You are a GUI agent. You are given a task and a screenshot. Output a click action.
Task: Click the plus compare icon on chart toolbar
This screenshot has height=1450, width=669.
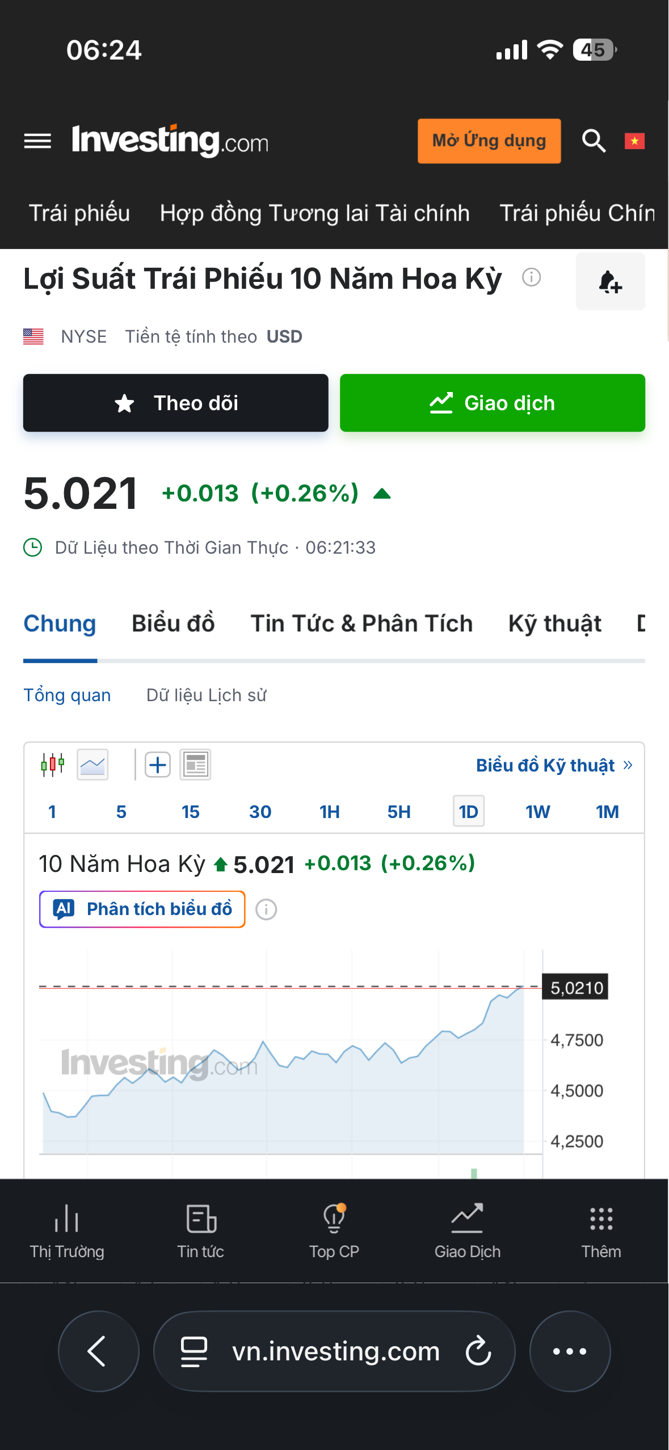click(158, 765)
